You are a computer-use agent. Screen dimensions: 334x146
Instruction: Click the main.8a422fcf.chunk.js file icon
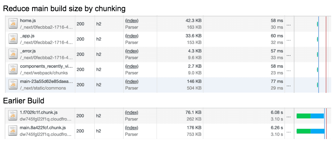(x=13, y=131)
